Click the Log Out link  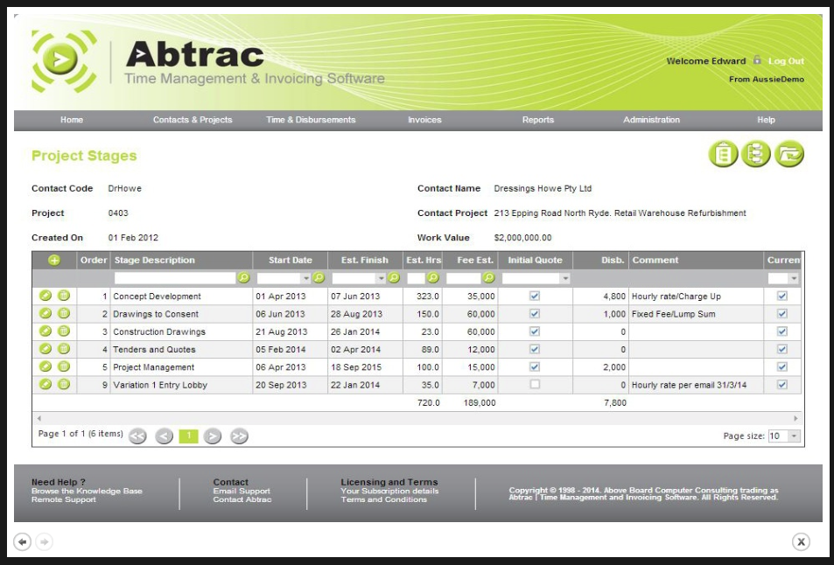(786, 61)
